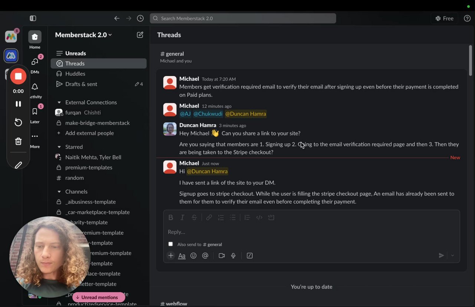The height and width of the screenshot is (307, 475).
Task: Compose a new message with the pencil icon
Action: [140, 35]
